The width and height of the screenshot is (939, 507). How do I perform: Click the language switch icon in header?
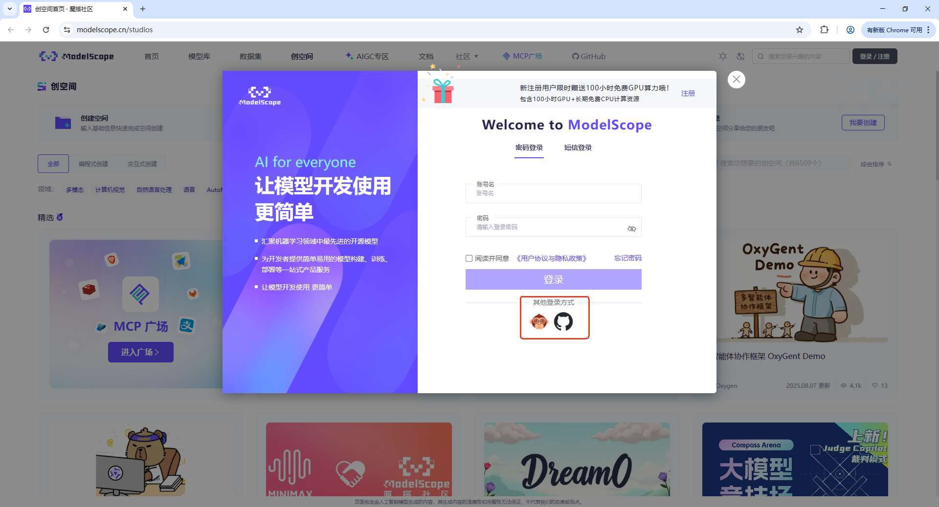[740, 56]
